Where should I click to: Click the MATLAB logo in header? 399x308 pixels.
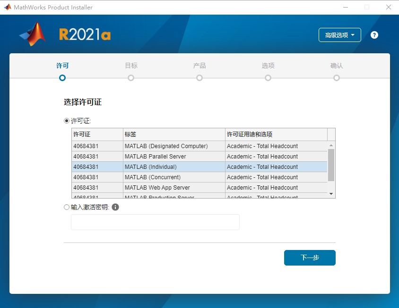(x=33, y=35)
